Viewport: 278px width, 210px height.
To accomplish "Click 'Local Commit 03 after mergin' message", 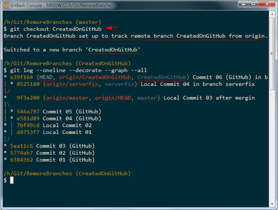I will [x=209, y=98].
